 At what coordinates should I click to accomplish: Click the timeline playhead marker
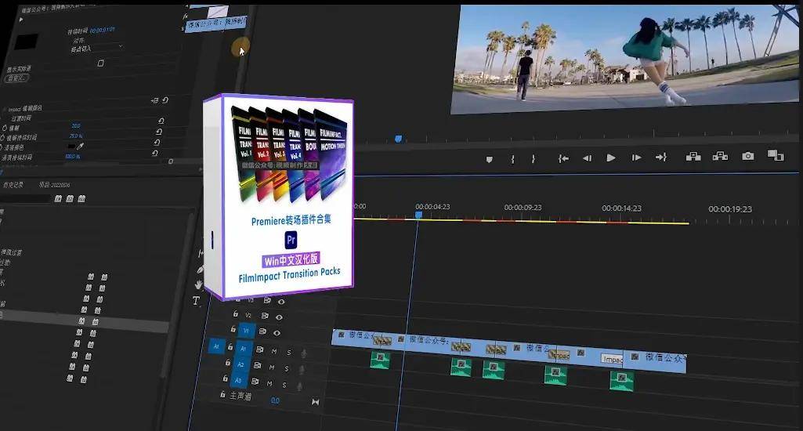point(418,215)
